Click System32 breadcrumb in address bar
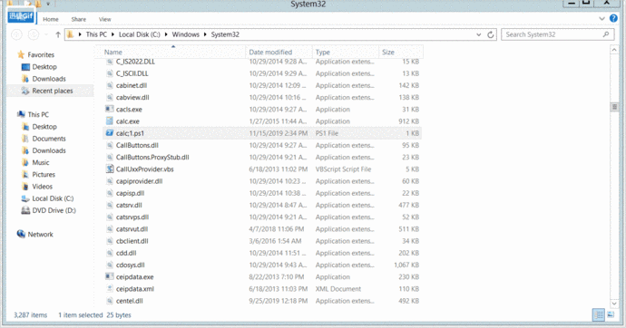This screenshot has width=626, height=328. click(225, 34)
